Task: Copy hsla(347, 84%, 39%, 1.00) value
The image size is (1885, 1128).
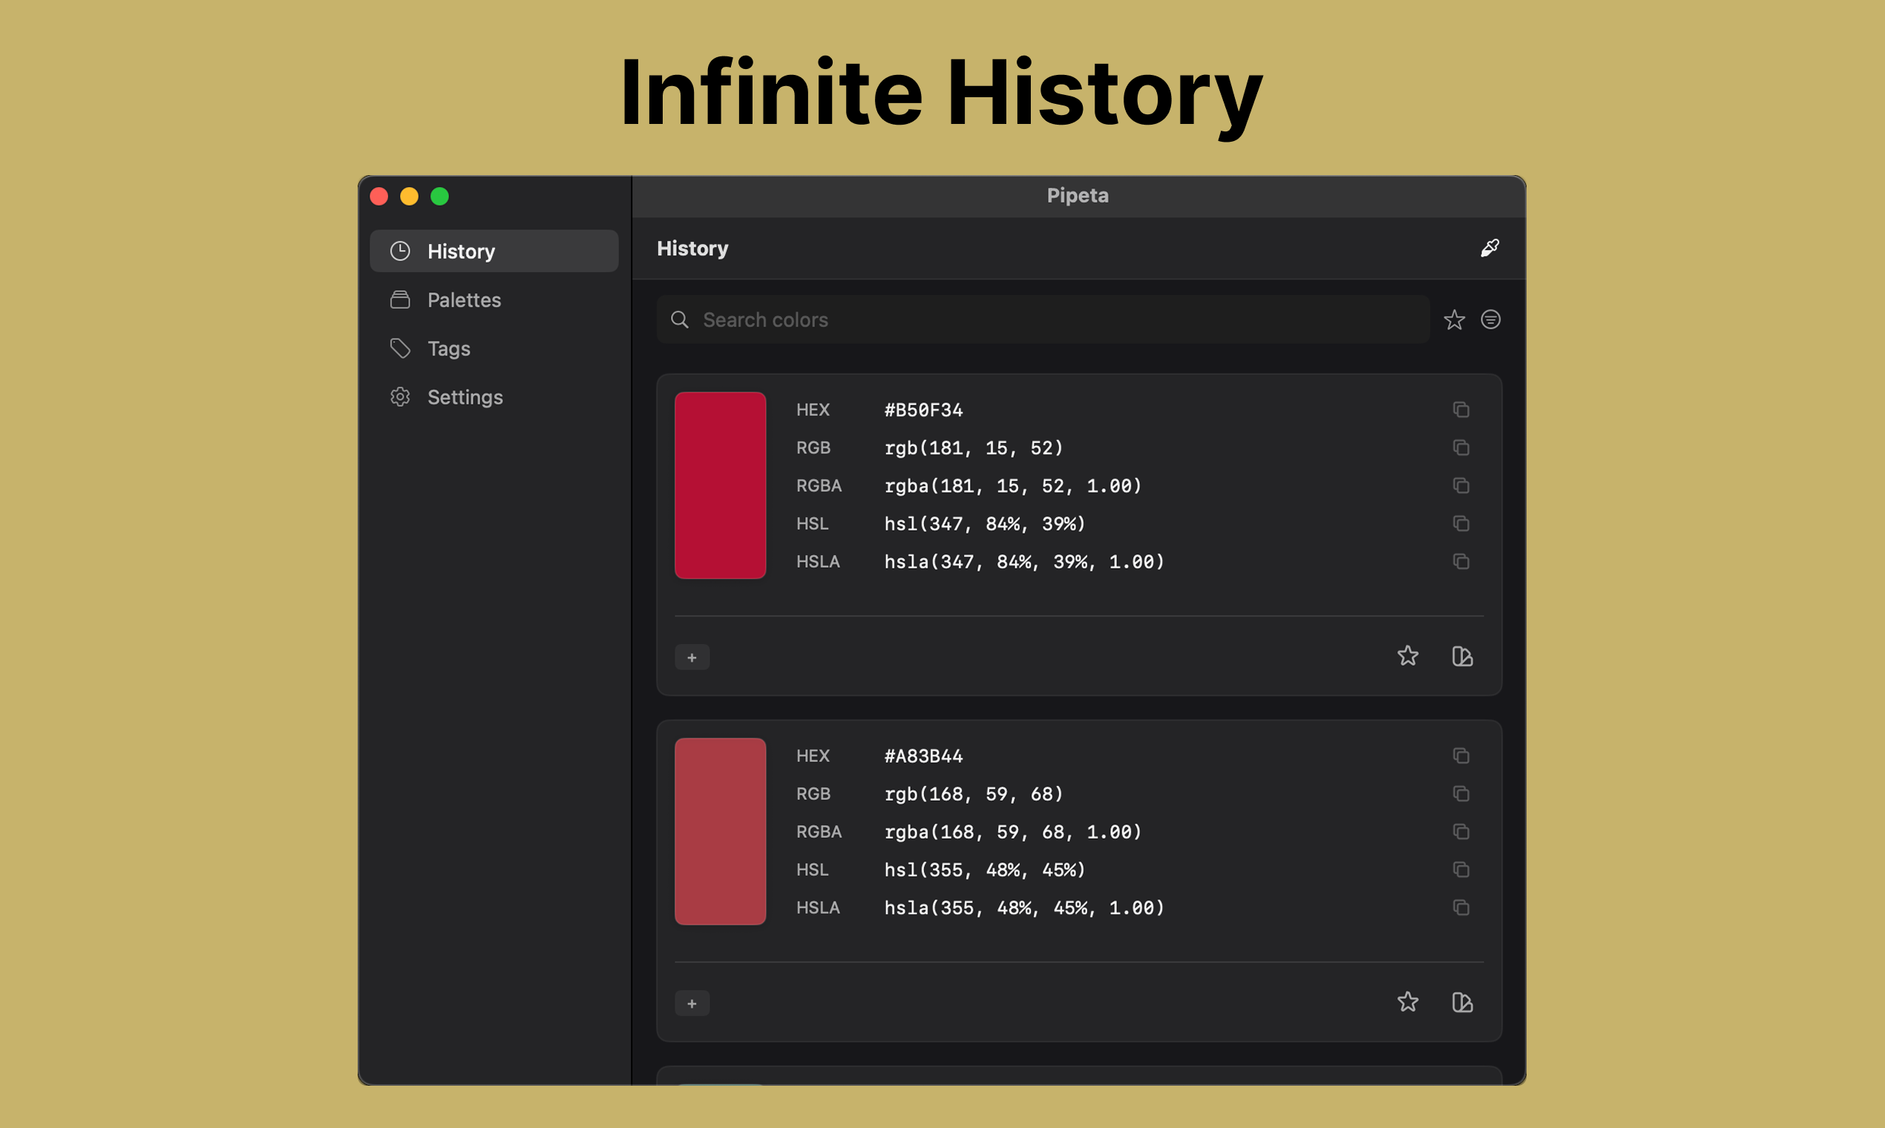Action: pos(1461,562)
